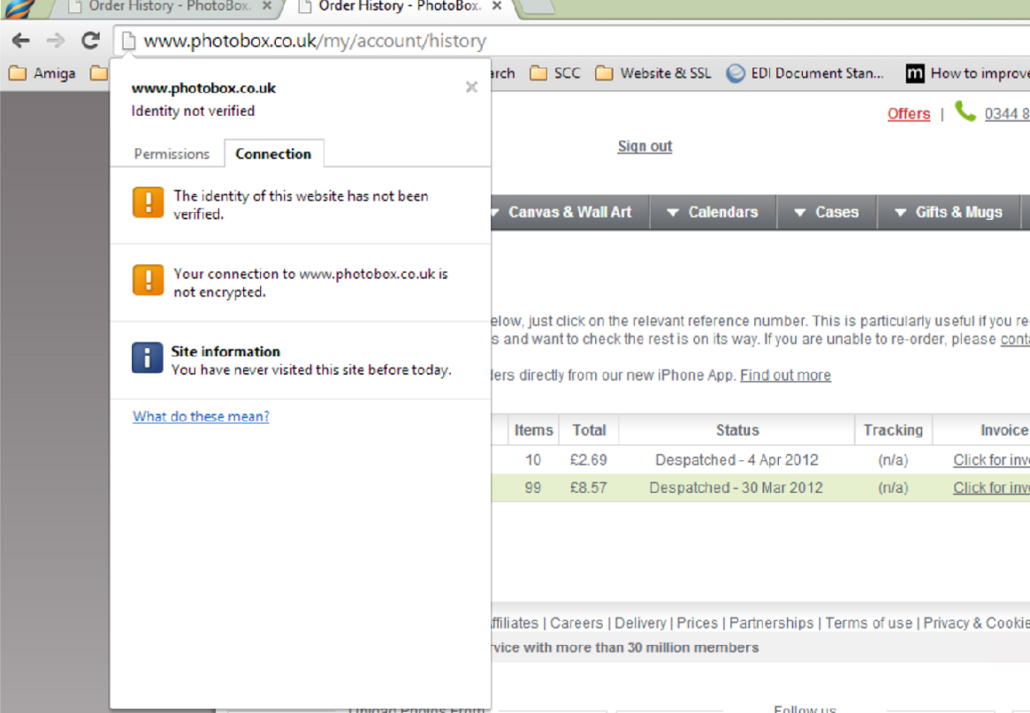Open the Find out more link

tap(785, 375)
